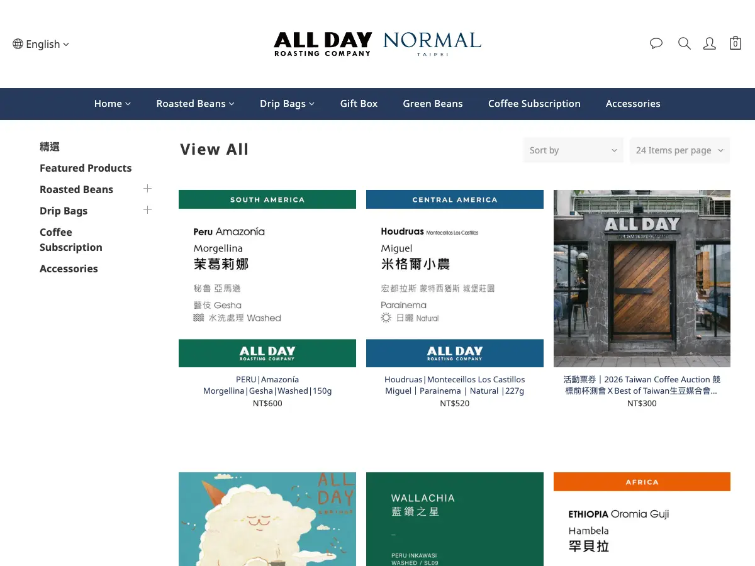Open the English language dropdown
This screenshot has width=755, height=566.
tap(41, 44)
